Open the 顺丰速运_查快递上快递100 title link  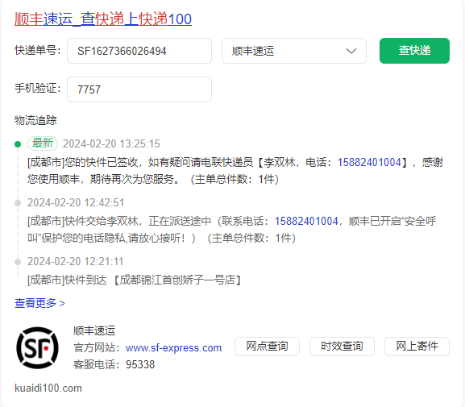[x=103, y=19]
